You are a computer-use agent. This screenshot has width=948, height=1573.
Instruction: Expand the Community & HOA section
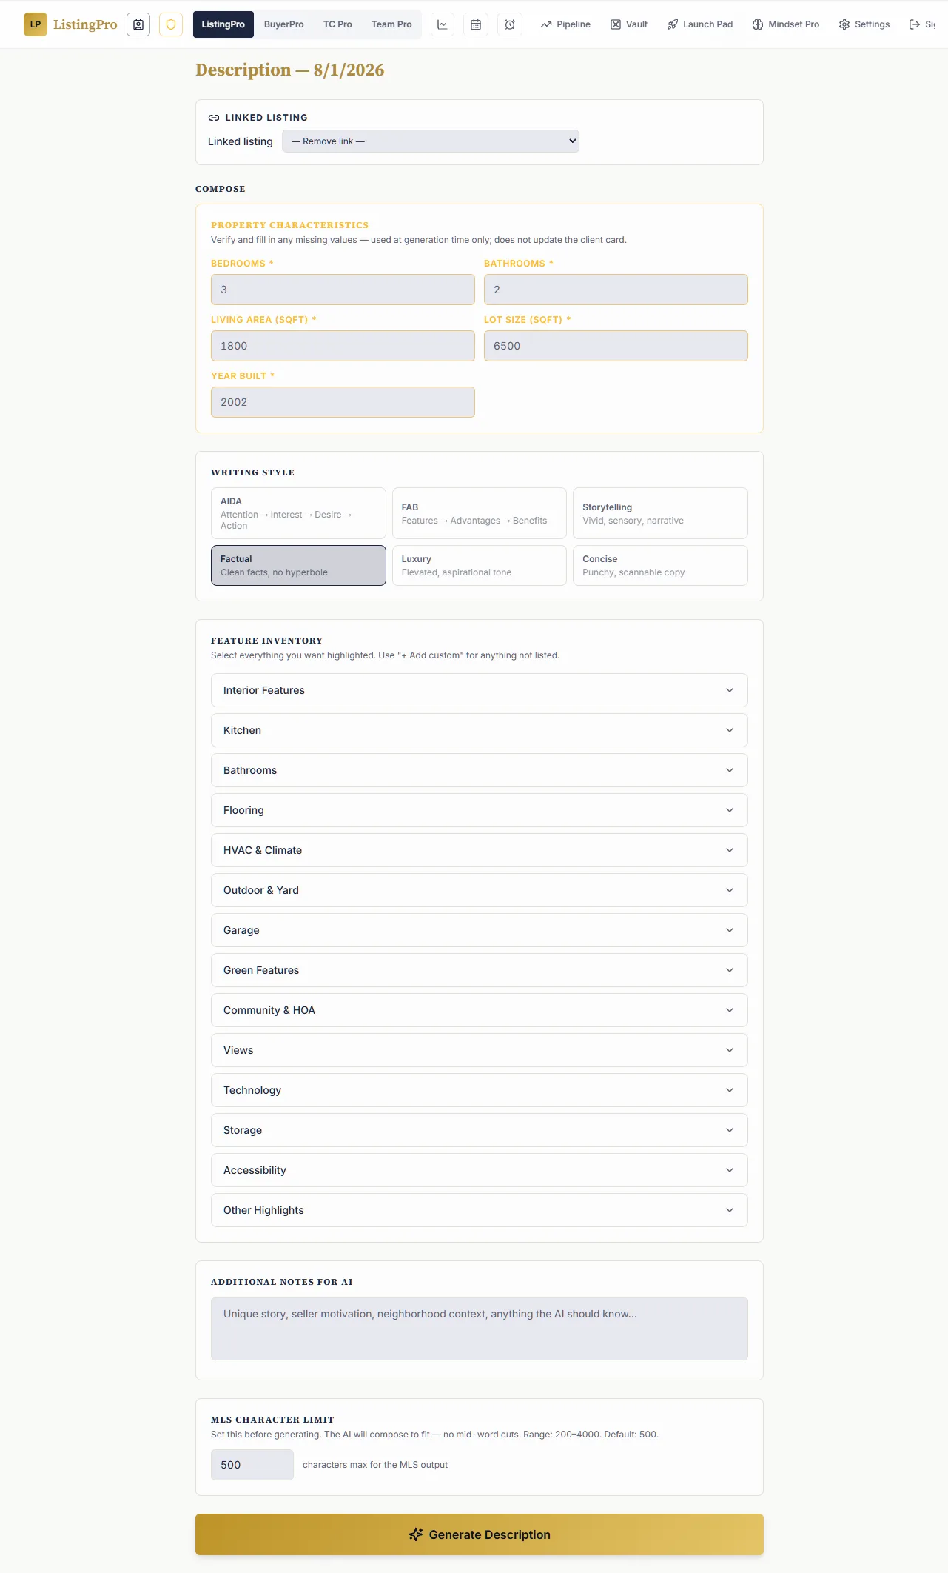coord(480,1010)
